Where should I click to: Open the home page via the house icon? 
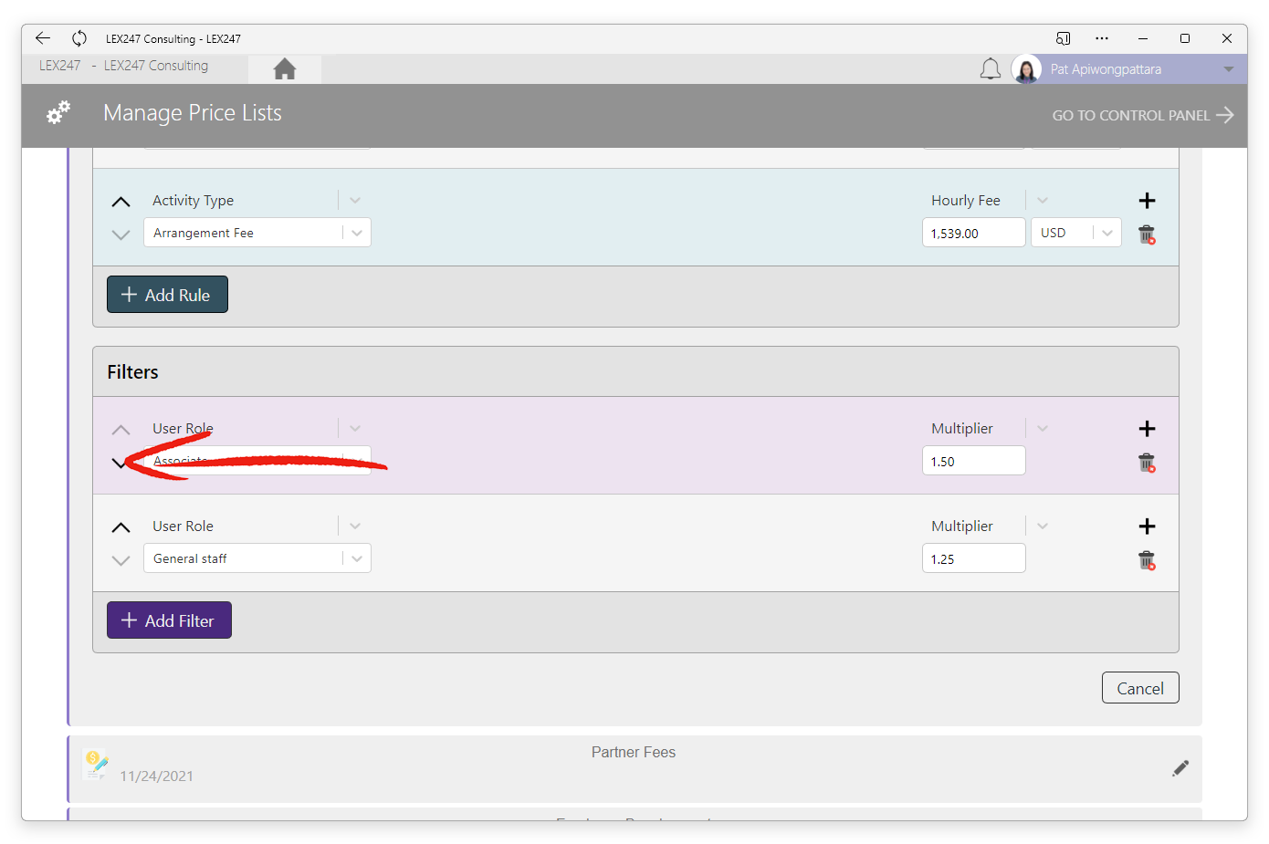point(285,69)
